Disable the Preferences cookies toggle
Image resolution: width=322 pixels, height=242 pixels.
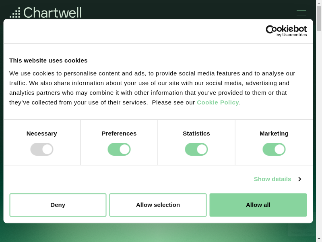[x=119, y=149]
